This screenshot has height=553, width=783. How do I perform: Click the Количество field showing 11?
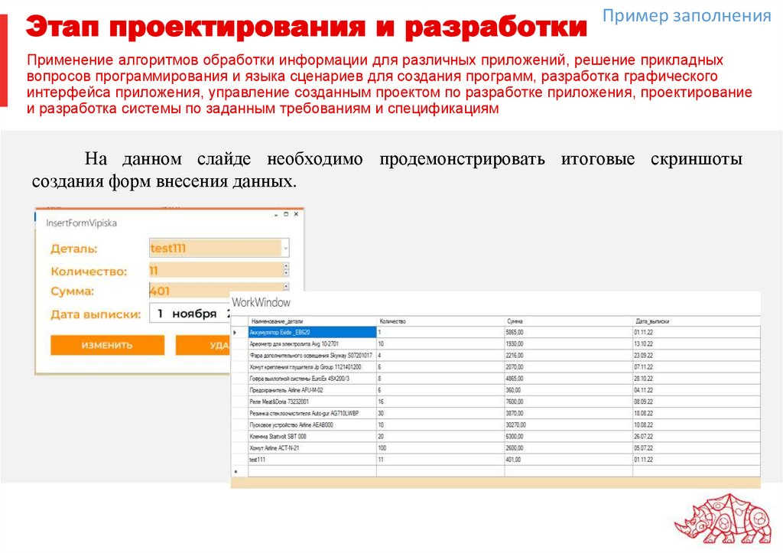click(x=216, y=270)
